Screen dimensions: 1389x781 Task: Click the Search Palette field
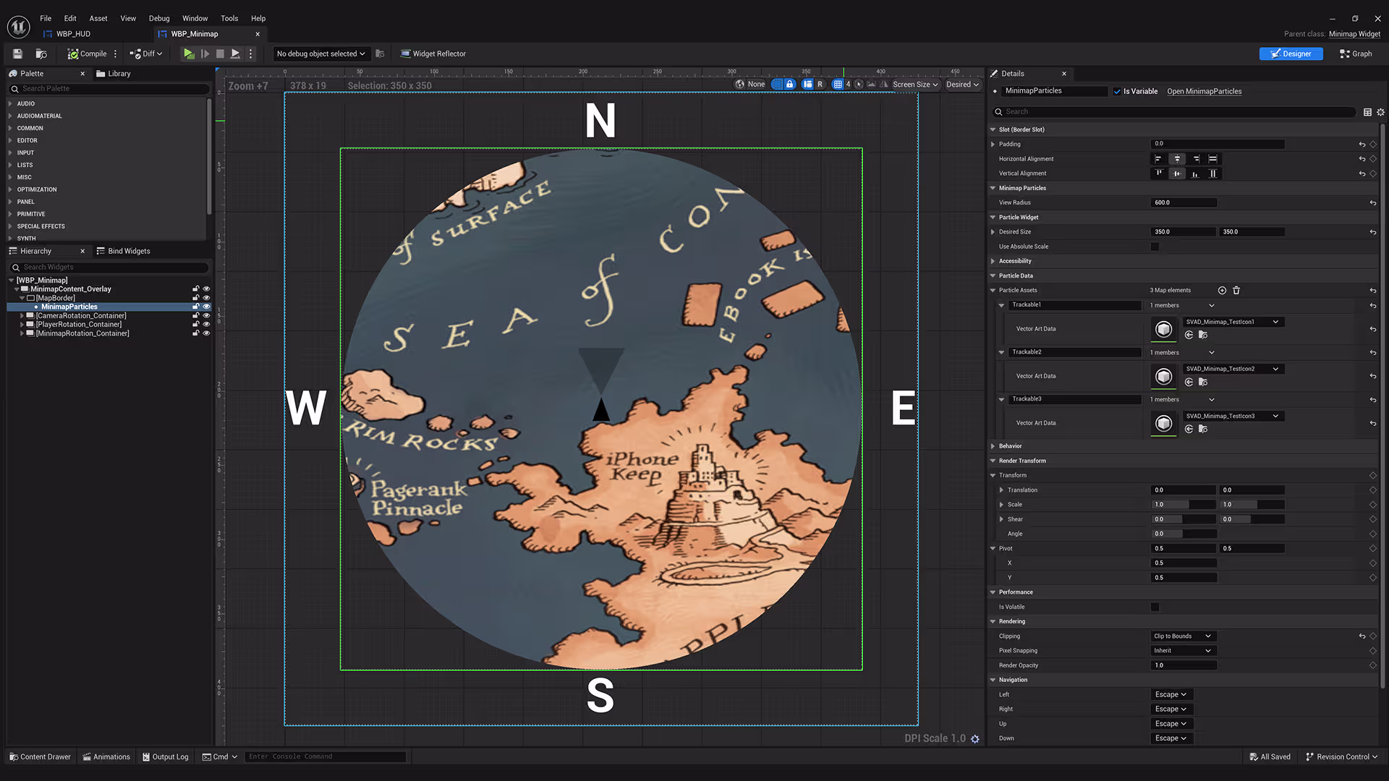tap(109, 88)
